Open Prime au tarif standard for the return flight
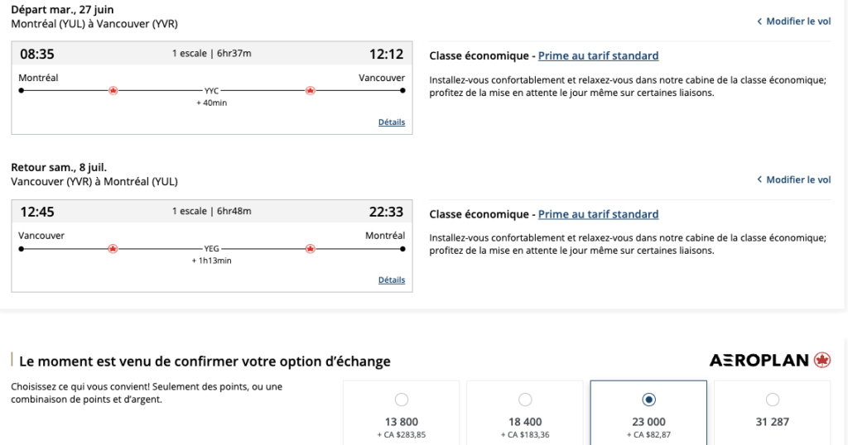848x445 pixels. pyautogui.click(x=598, y=214)
